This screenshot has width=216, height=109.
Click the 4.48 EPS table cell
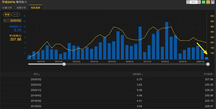click(140, 96)
